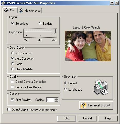Click the Layout & Color Sample label

click(x=86, y=27)
